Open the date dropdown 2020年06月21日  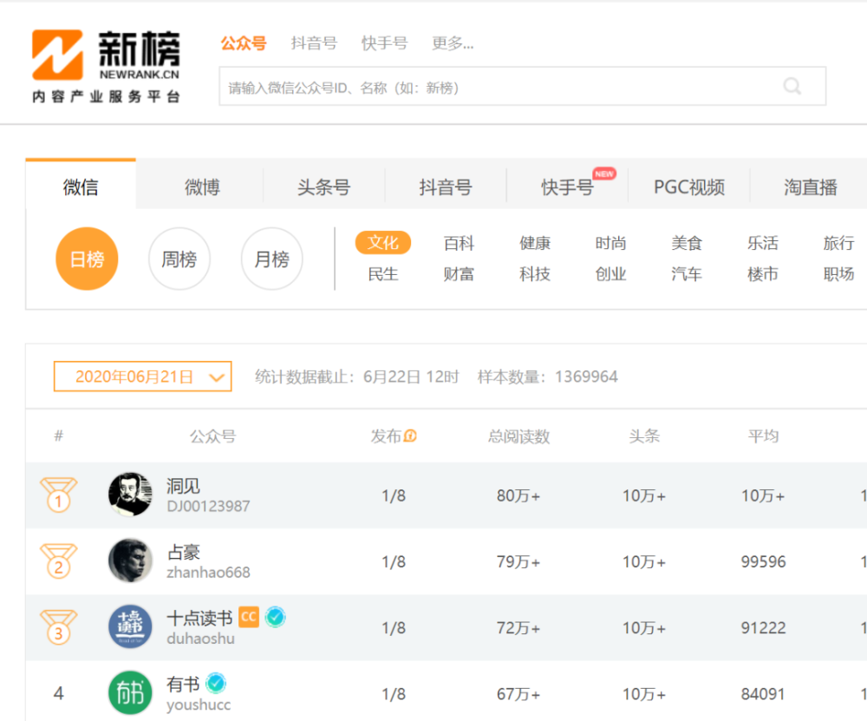click(143, 377)
